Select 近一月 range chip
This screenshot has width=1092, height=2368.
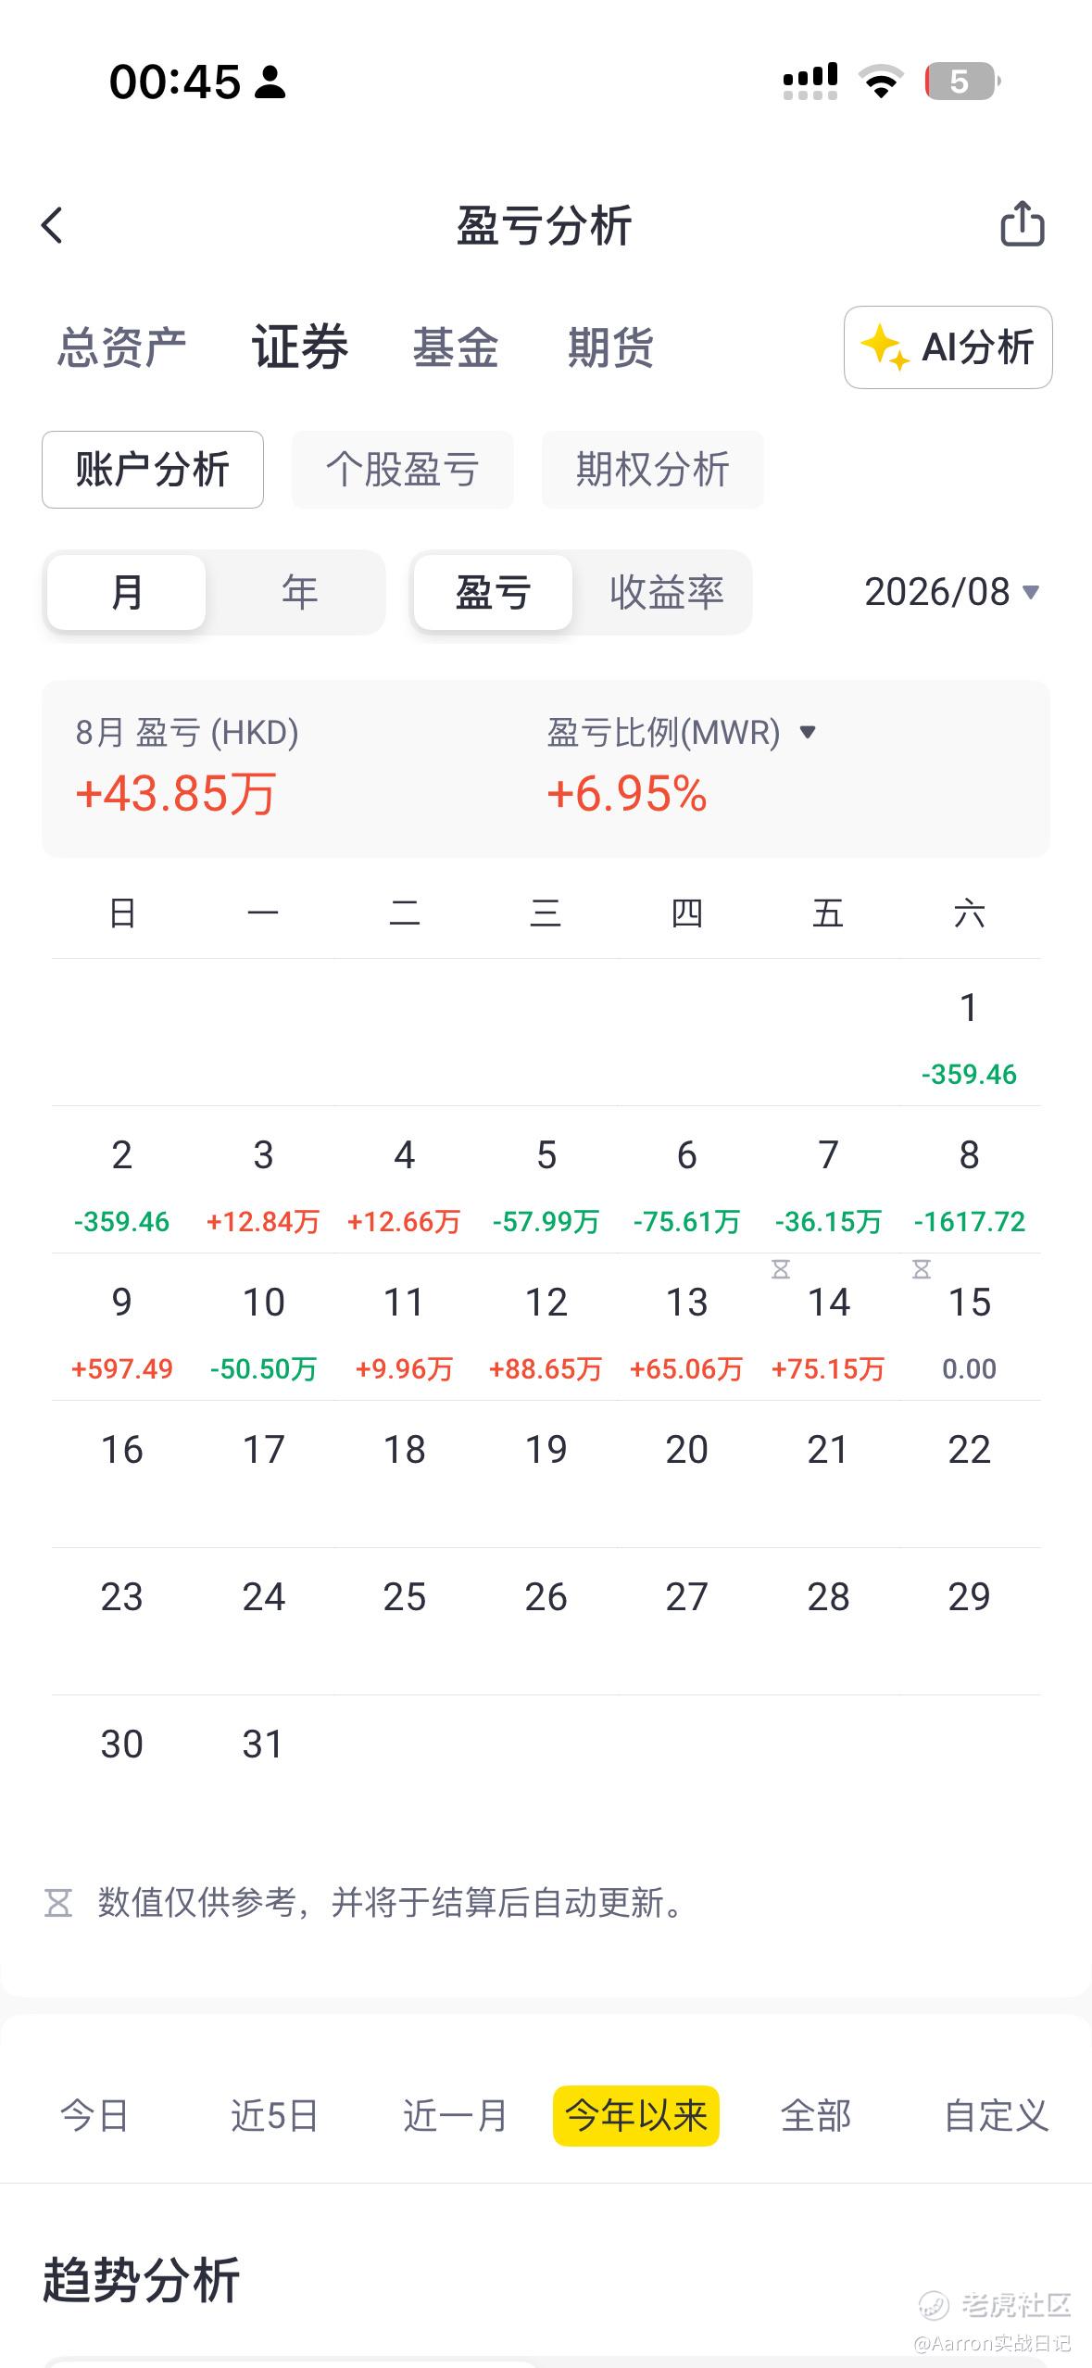click(x=455, y=2115)
